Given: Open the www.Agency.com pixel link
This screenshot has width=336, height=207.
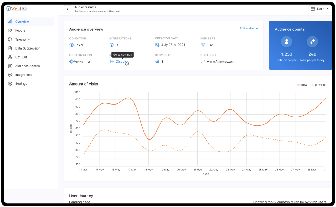Looking at the screenshot, I should [221, 62].
